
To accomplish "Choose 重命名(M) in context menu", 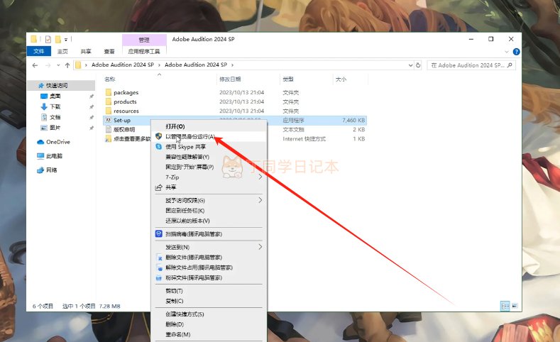I will pyautogui.click(x=209, y=334).
